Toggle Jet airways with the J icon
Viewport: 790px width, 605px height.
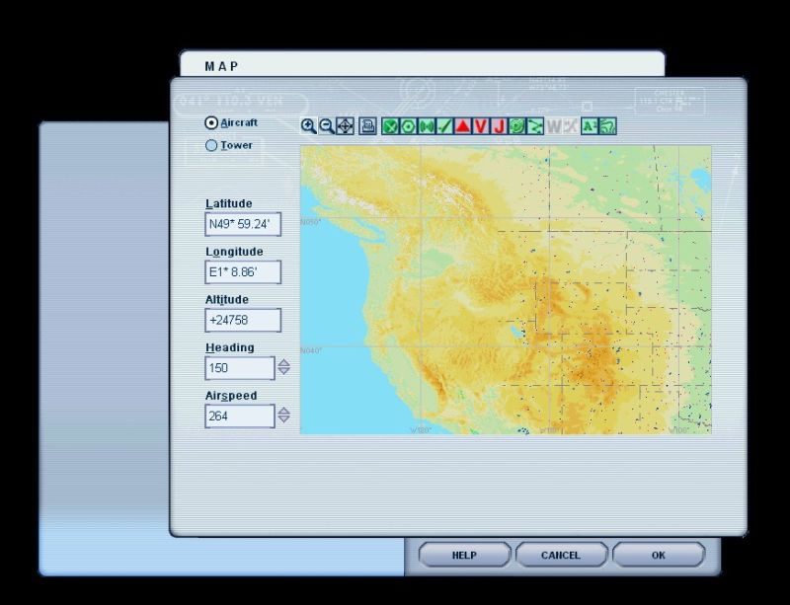499,126
